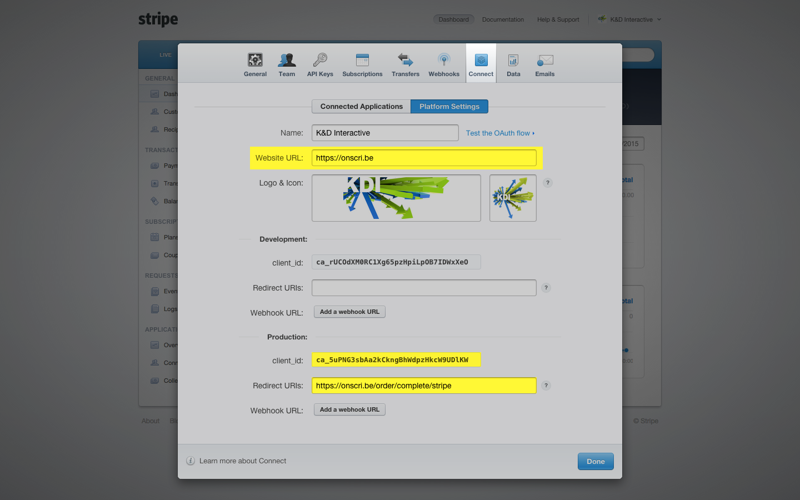The width and height of the screenshot is (800, 500).
Task: Open Help & Support link
Action: (x=558, y=19)
